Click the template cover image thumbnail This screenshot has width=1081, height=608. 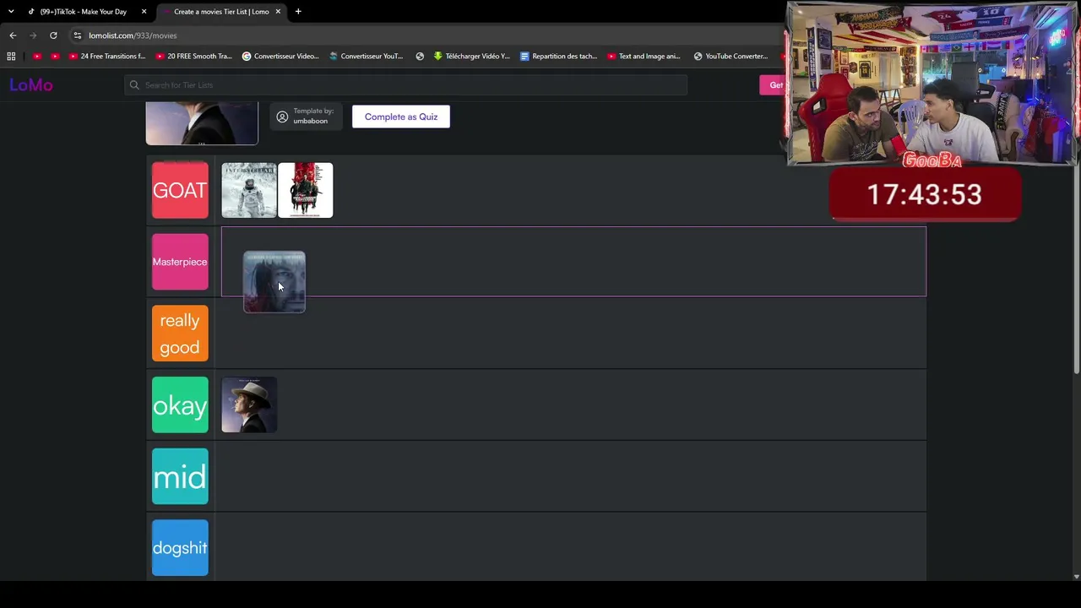tap(202, 123)
